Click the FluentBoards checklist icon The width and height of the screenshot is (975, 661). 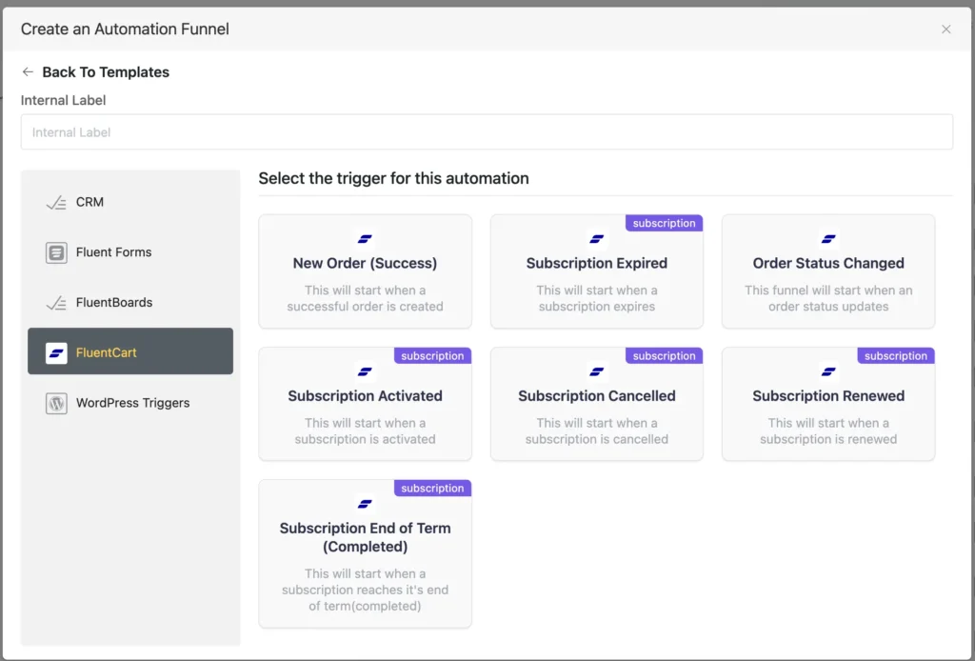pyautogui.click(x=56, y=303)
